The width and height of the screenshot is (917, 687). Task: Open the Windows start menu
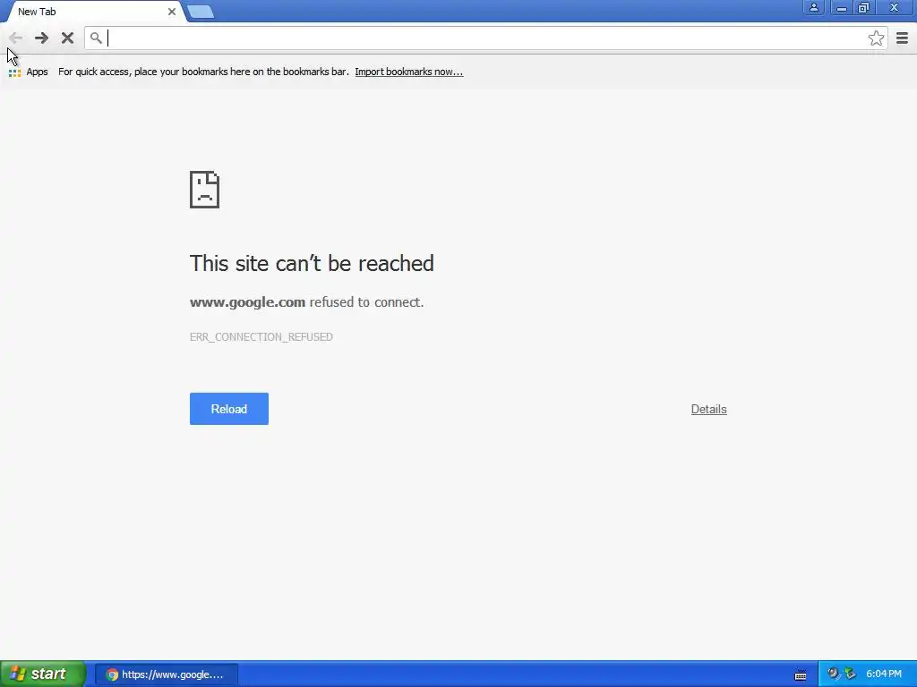pos(43,674)
